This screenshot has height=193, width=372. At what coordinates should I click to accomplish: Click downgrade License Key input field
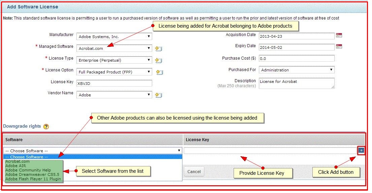(270, 151)
